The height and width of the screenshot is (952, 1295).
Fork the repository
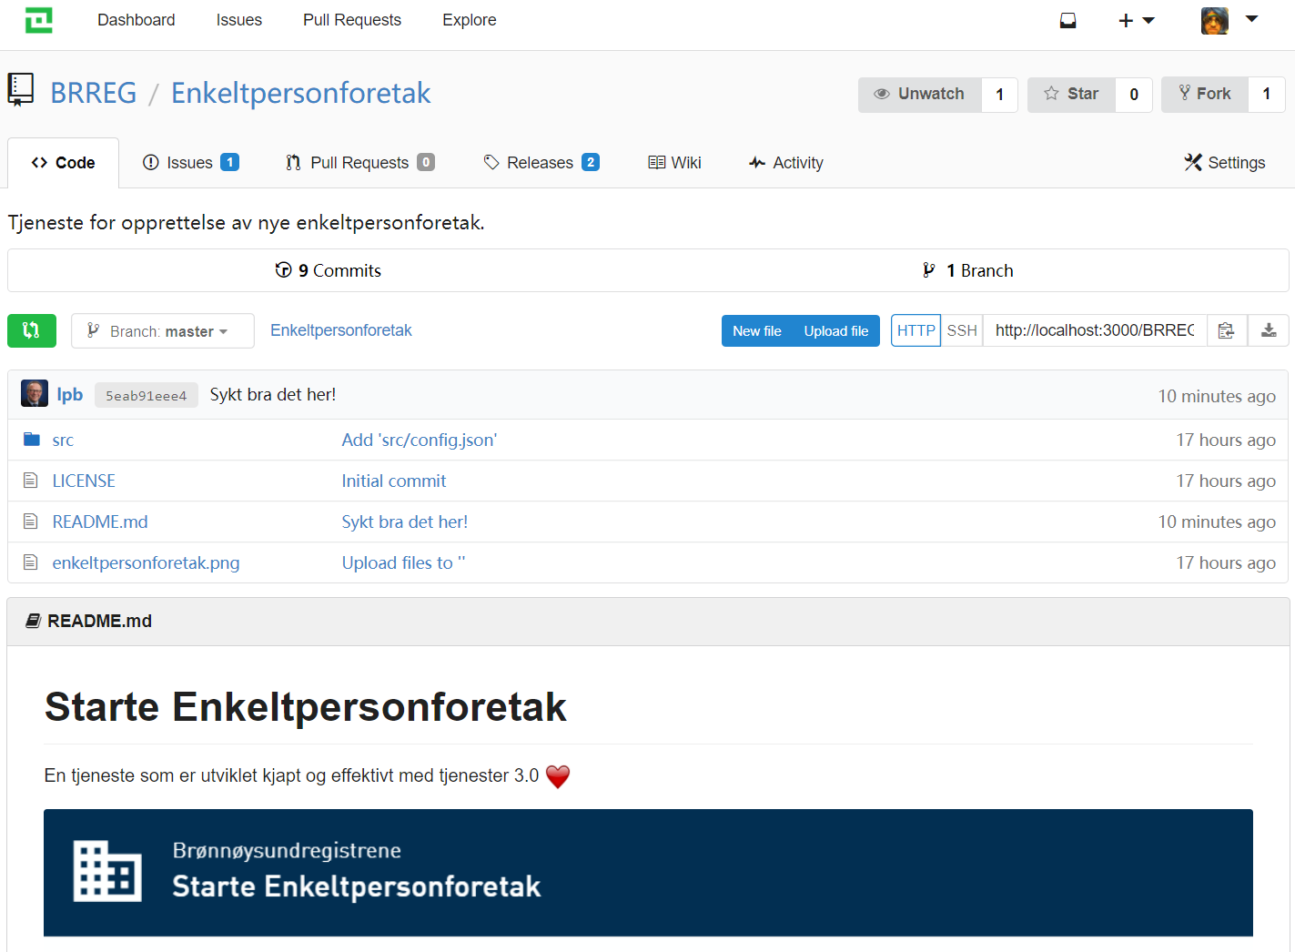tap(1205, 95)
